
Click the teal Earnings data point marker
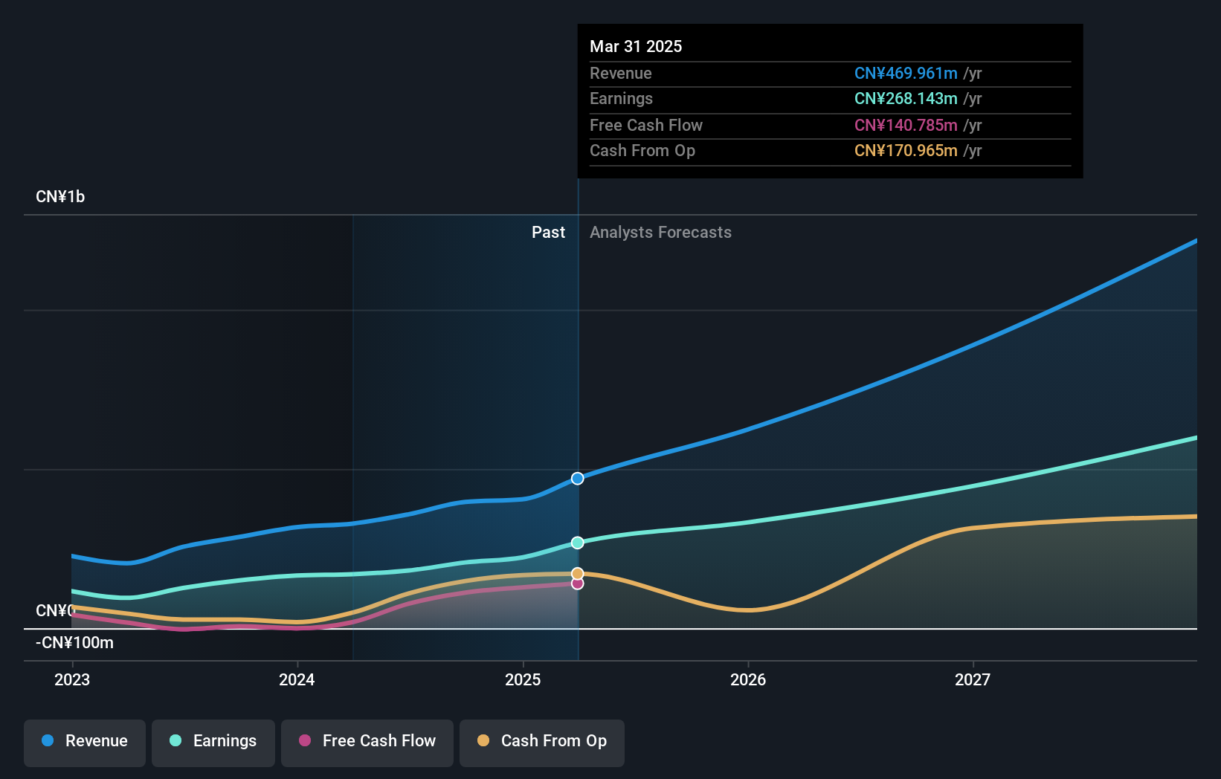pyautogui.click(x=578, y=543)
